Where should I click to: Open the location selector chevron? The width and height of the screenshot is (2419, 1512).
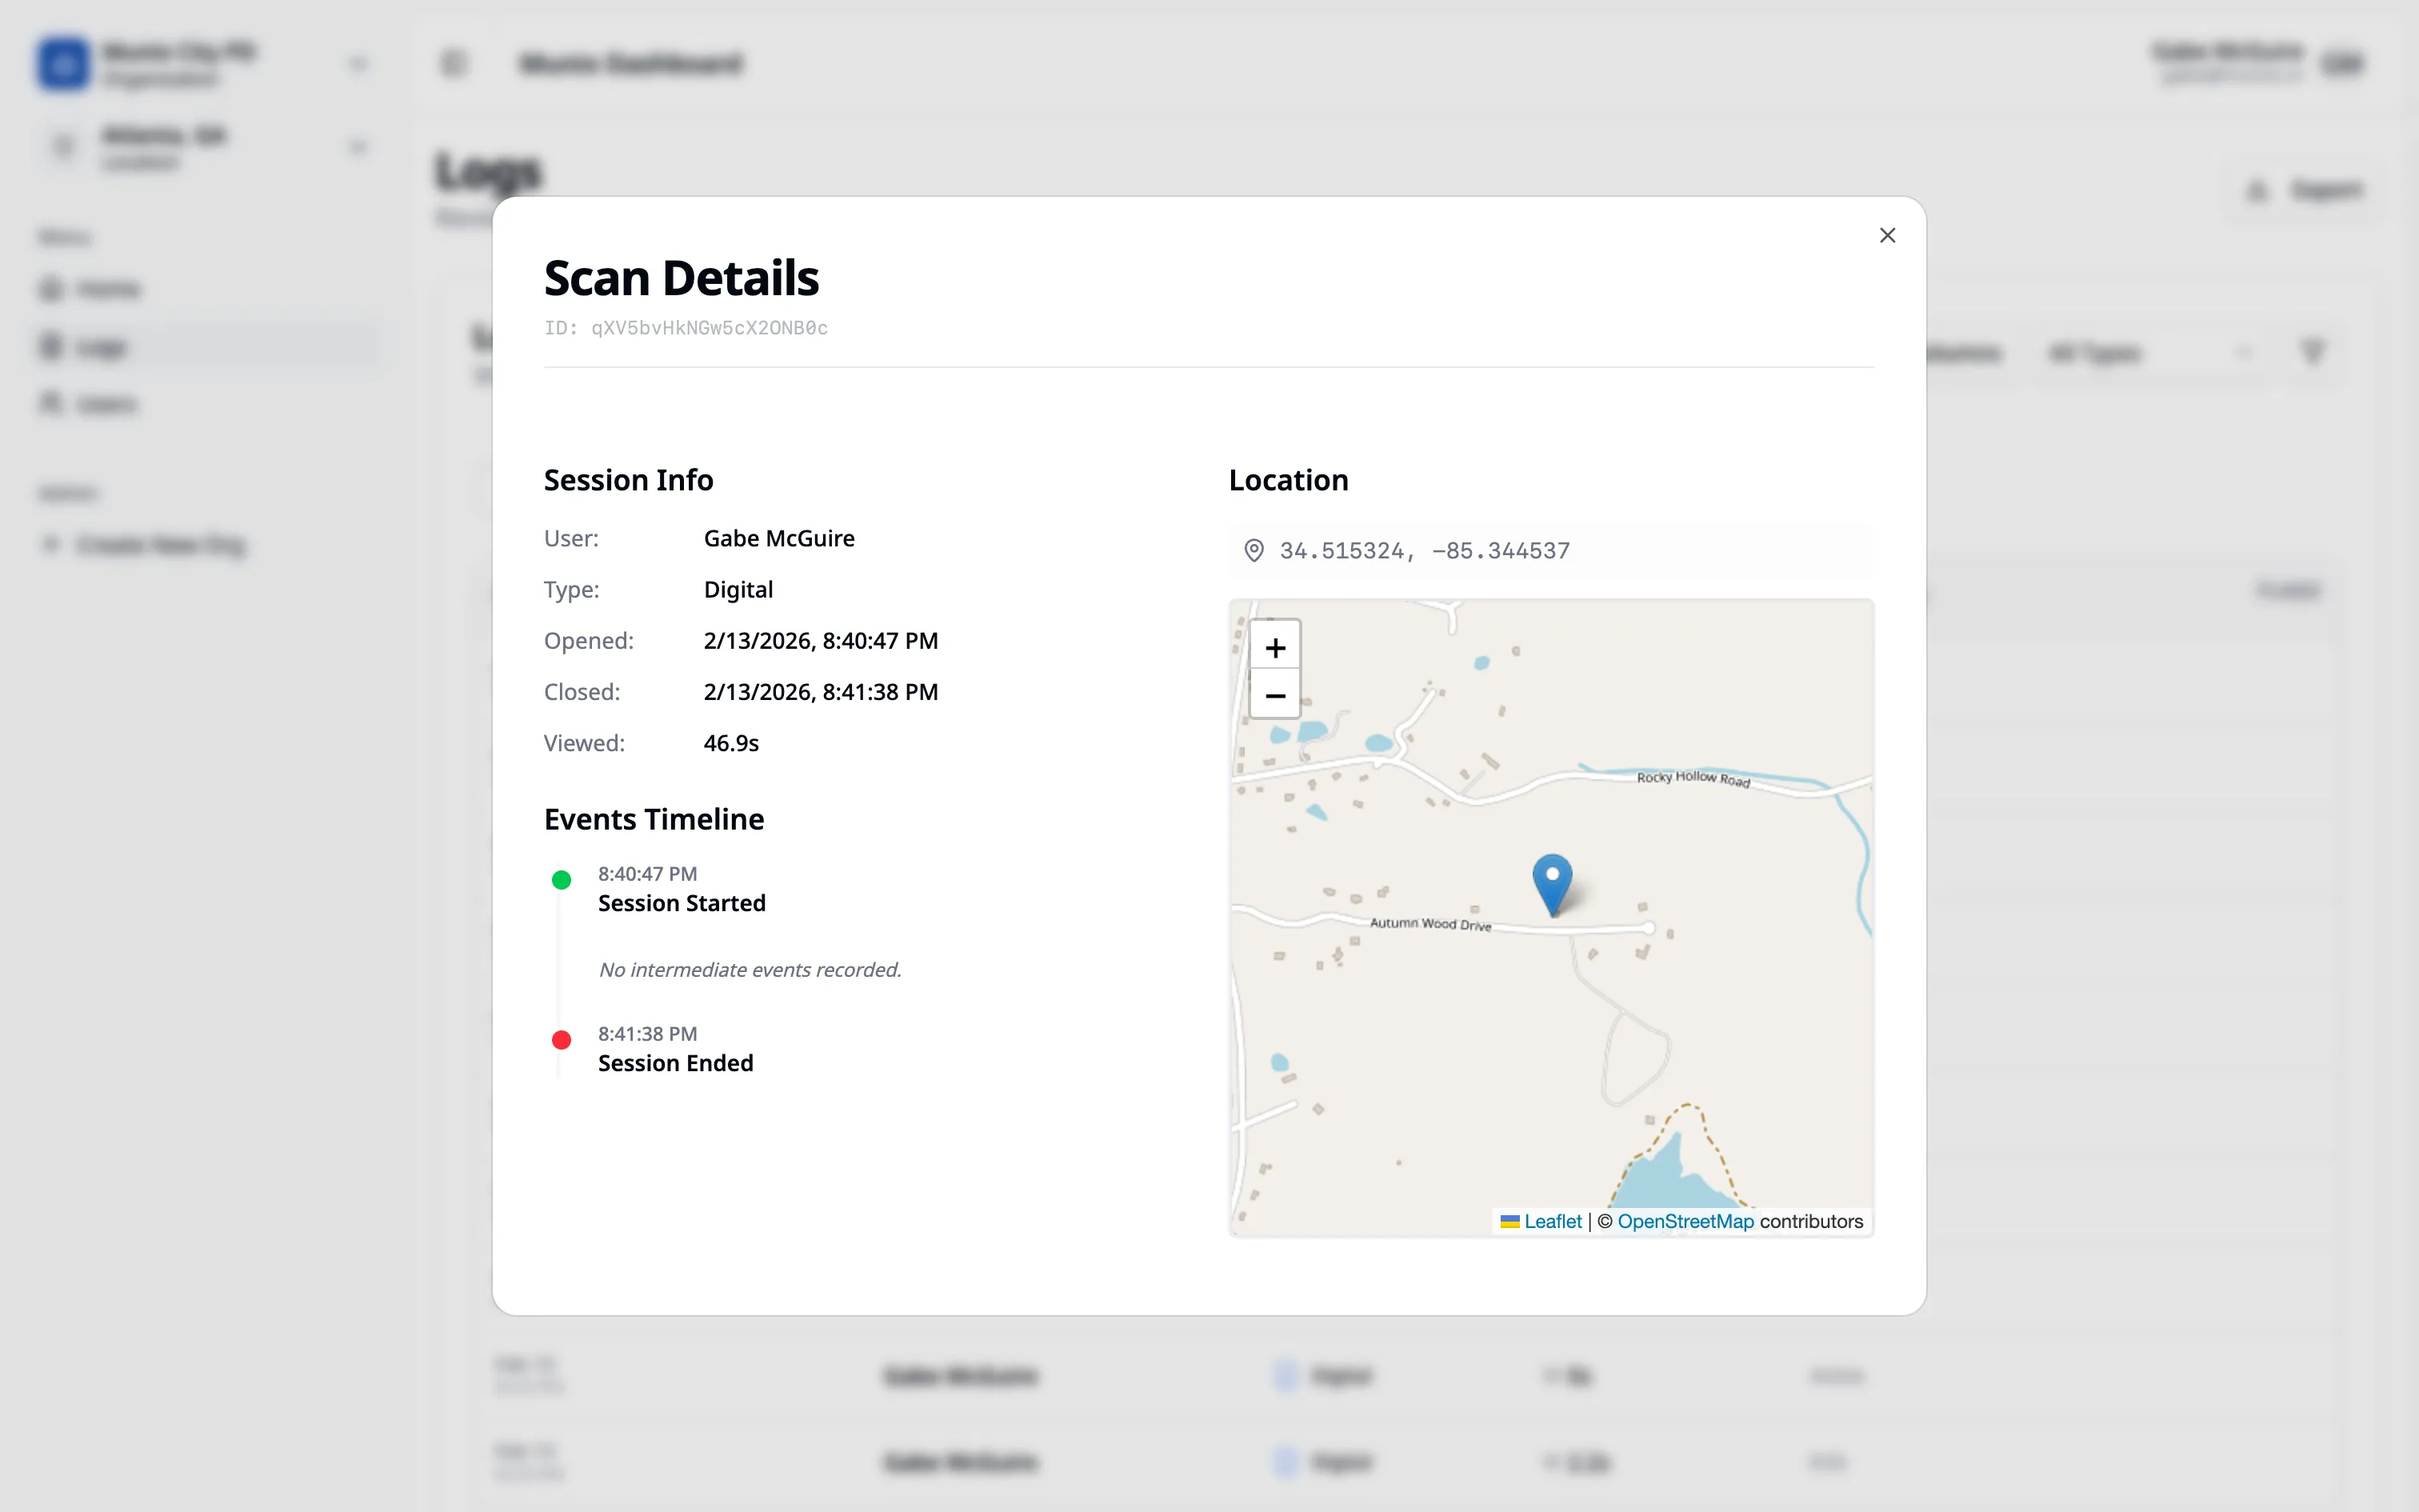pyautogui.click(x=358, y=146)
